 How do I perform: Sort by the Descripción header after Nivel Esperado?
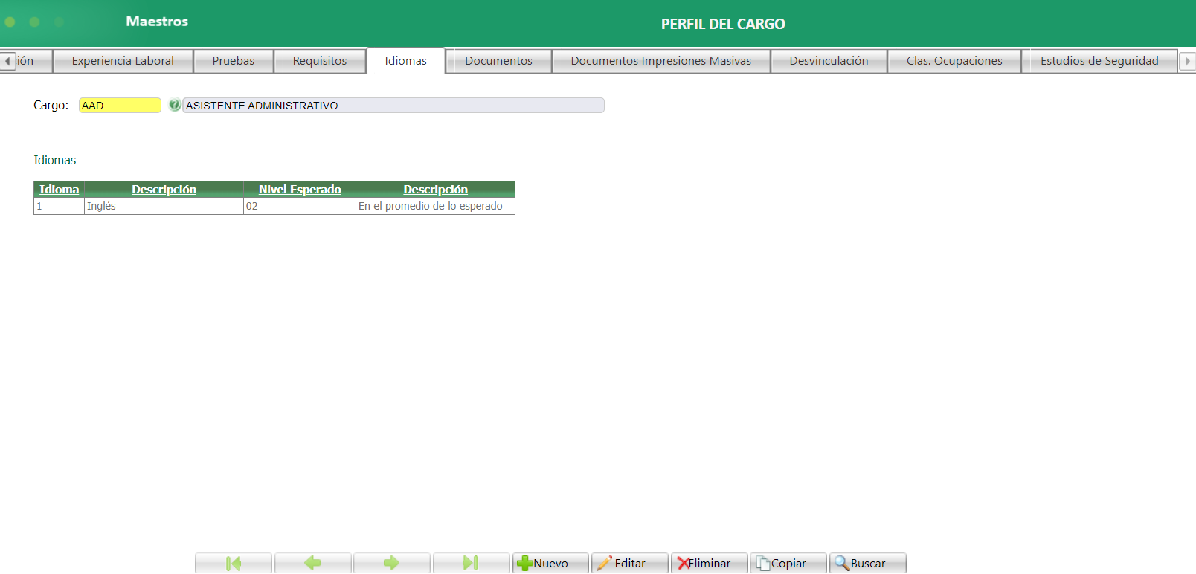point(435,190)
